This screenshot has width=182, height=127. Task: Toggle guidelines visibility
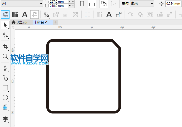[35, 14]
